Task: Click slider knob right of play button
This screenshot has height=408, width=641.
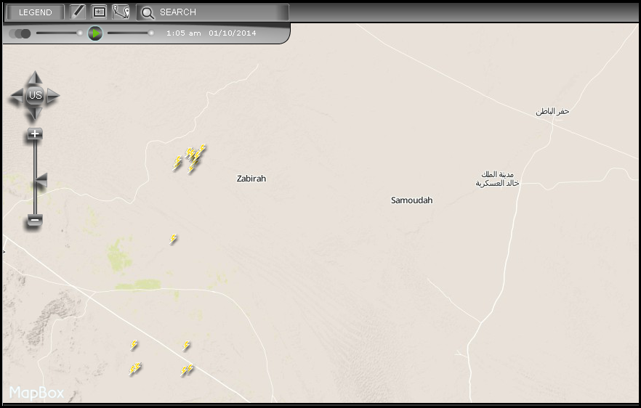Action: [x=151, y=33]
